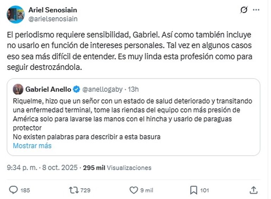Click the reply speech bubble icon

click(x=13, y=190)
